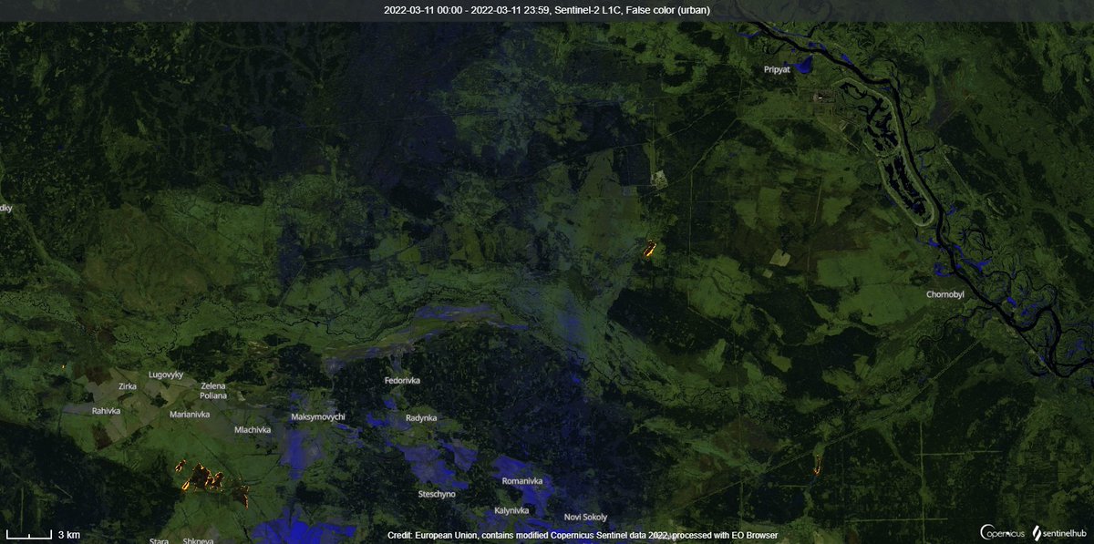The image size is (1094, 544).
Task: Select the Romanivka place label
Action: (522, 481)
